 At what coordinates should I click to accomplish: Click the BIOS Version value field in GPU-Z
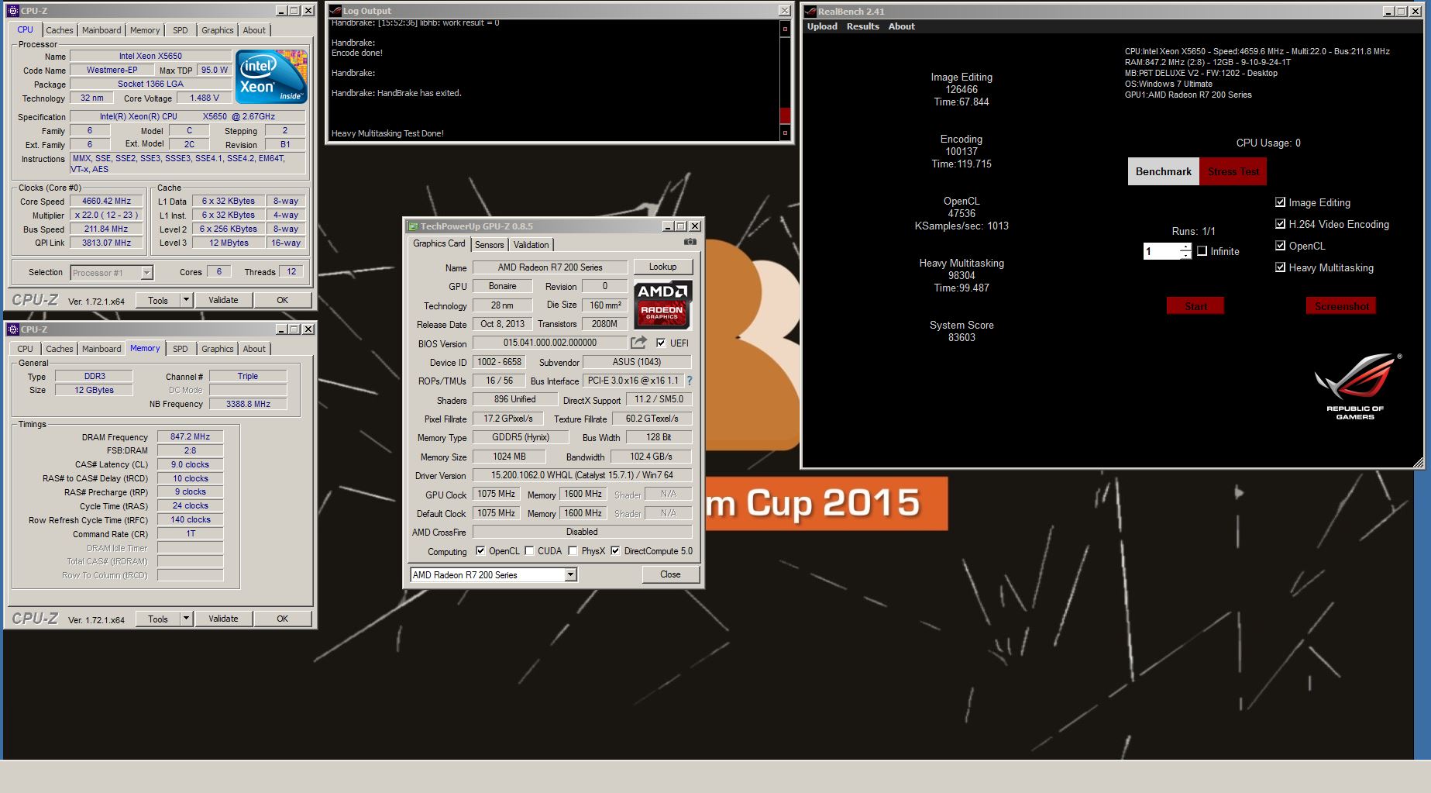(550, 343)
